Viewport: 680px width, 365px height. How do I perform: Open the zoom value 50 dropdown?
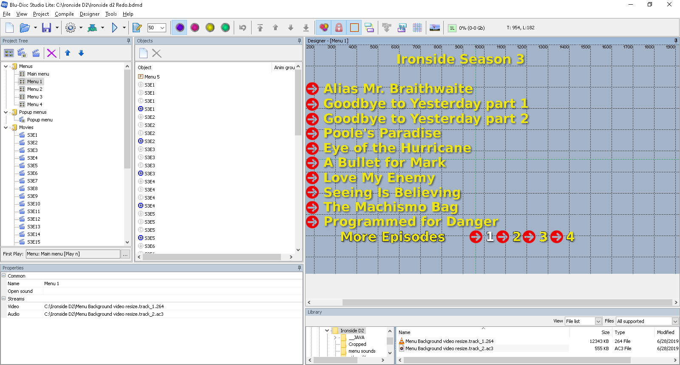(162, 28)
